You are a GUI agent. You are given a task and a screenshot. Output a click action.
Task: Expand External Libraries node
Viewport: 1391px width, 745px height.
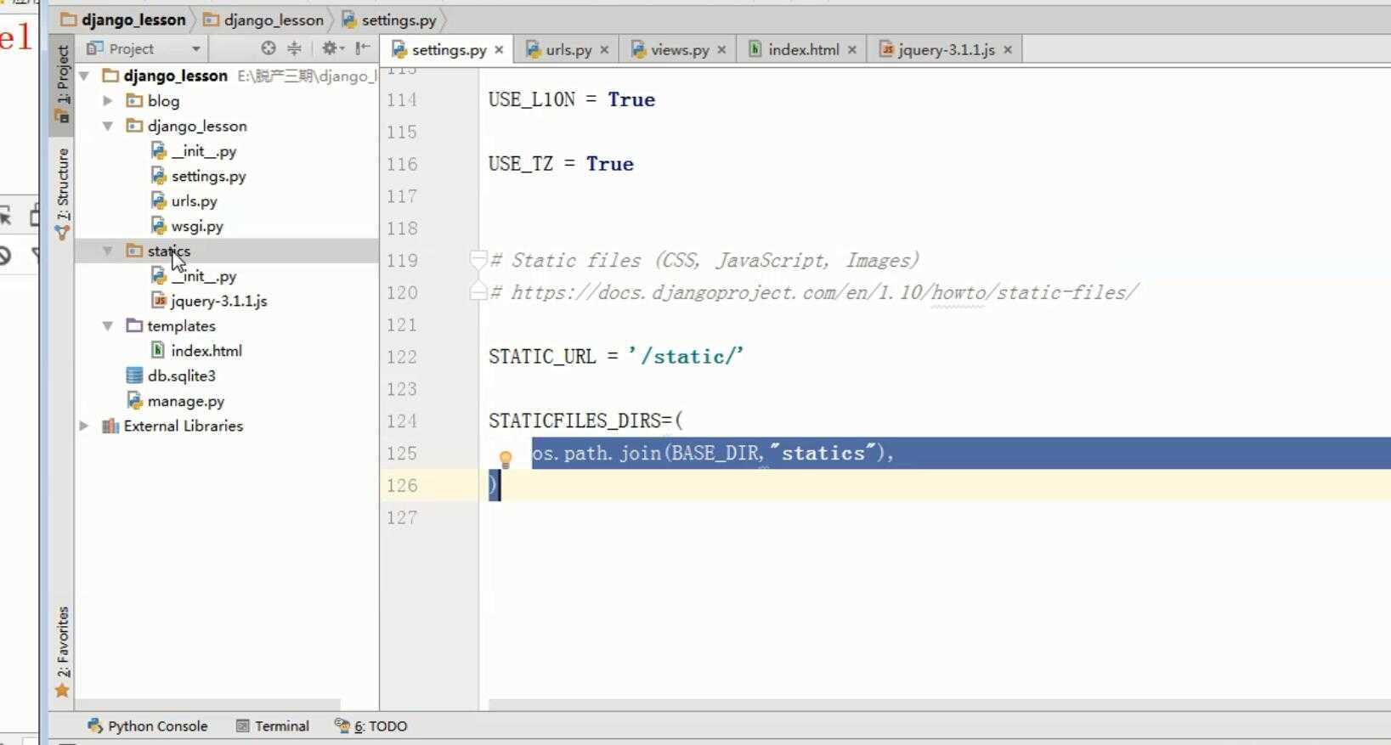click(84, 426)
